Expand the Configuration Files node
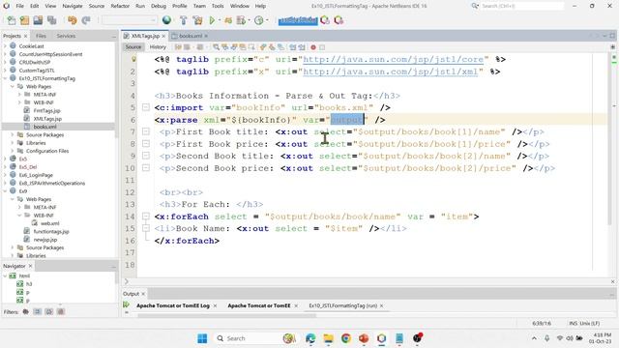The height and width of the screenshot is (348, 619). click(13, 151)
